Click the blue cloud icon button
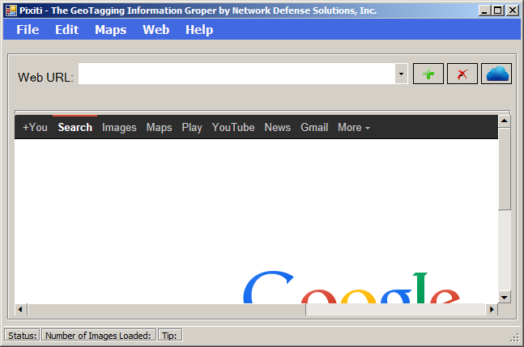The image size is (524, 347). tap(496, 74)
